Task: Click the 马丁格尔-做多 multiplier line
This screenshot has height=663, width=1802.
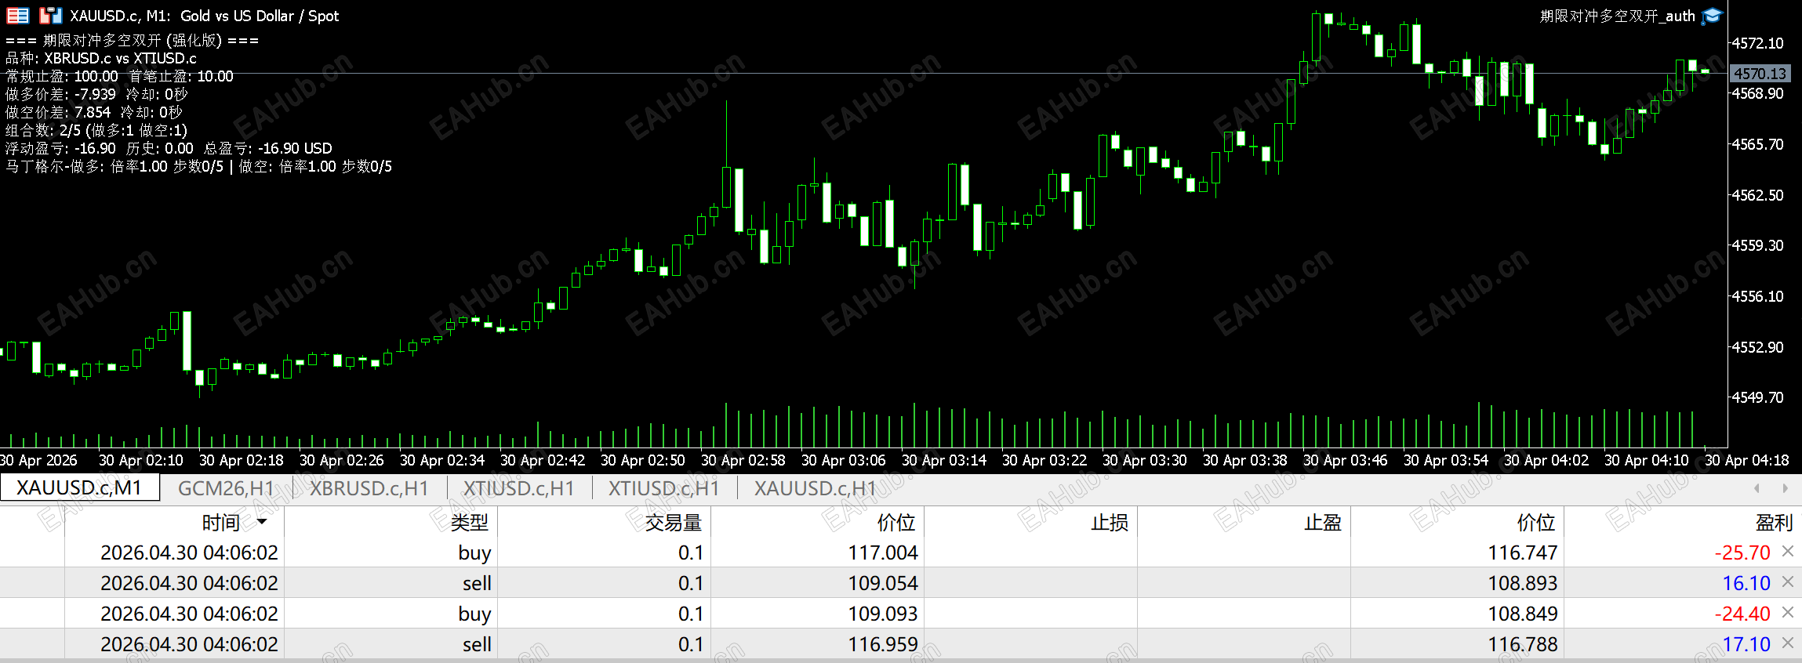Action: pos(198,166)
